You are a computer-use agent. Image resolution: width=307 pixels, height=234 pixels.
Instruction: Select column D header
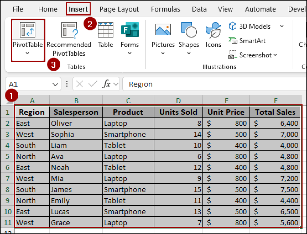(x=178, y=101)
